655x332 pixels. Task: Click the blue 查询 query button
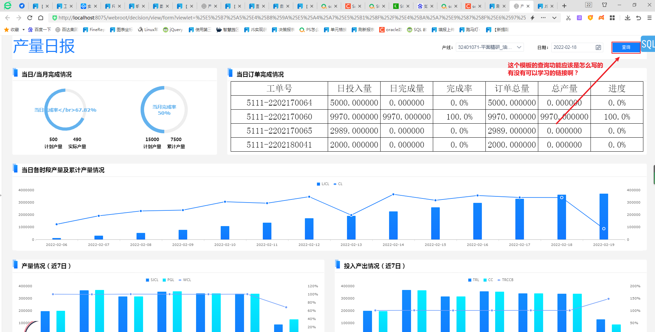pyautogui.click(x=626, y=47)
